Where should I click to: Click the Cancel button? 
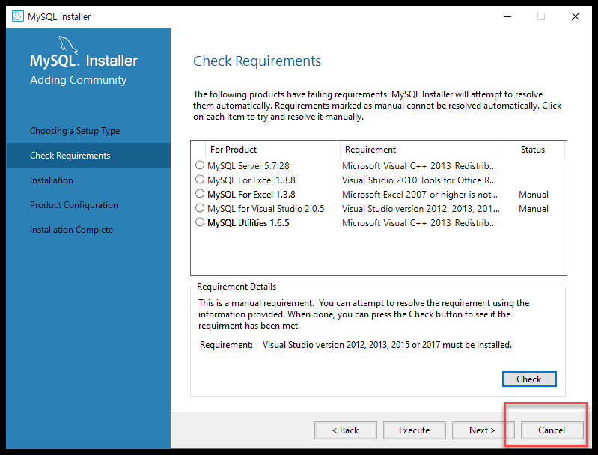coord(552,430)
